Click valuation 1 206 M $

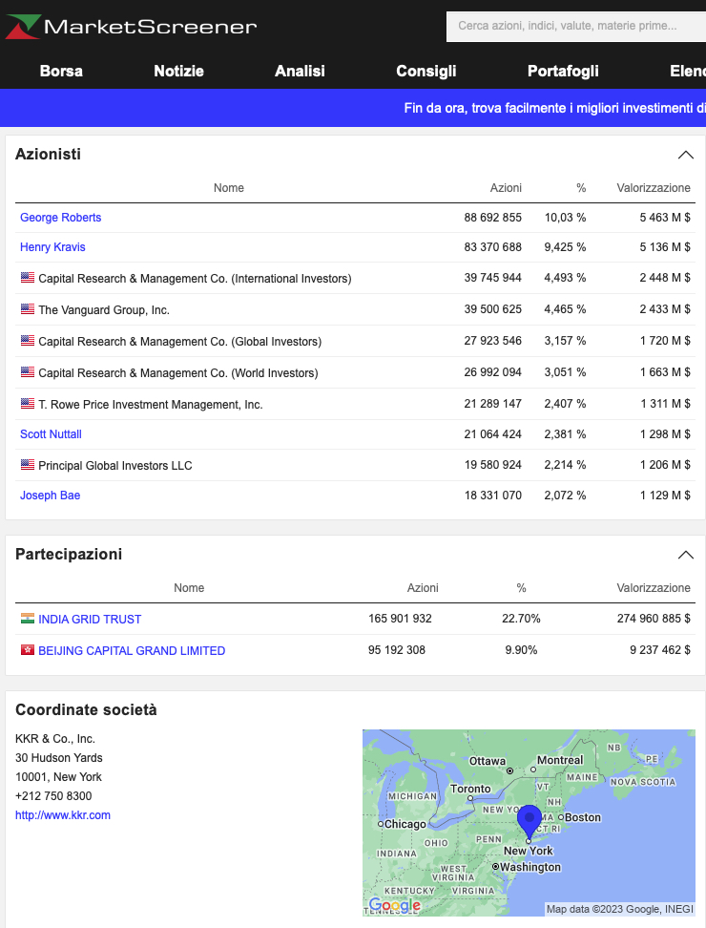(x=665, y=465)
